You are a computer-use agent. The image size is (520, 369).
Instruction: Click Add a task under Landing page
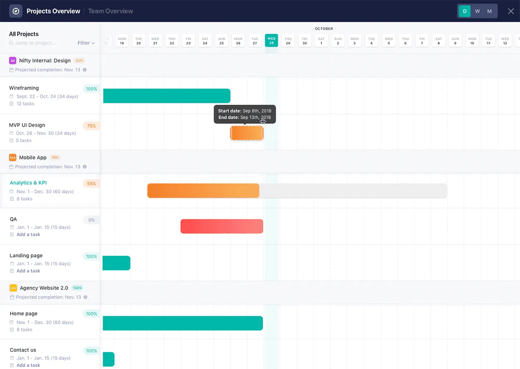pyautogui.click(x=28, y=271)
